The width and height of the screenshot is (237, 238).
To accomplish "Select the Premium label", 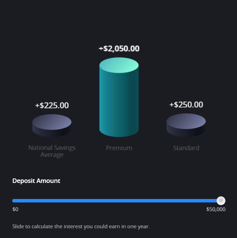I will (x=119, y=148).
